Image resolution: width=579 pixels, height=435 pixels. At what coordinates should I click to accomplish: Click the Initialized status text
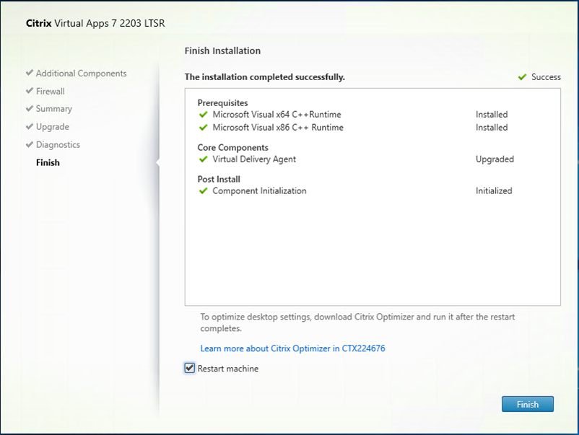click(494, 190)
